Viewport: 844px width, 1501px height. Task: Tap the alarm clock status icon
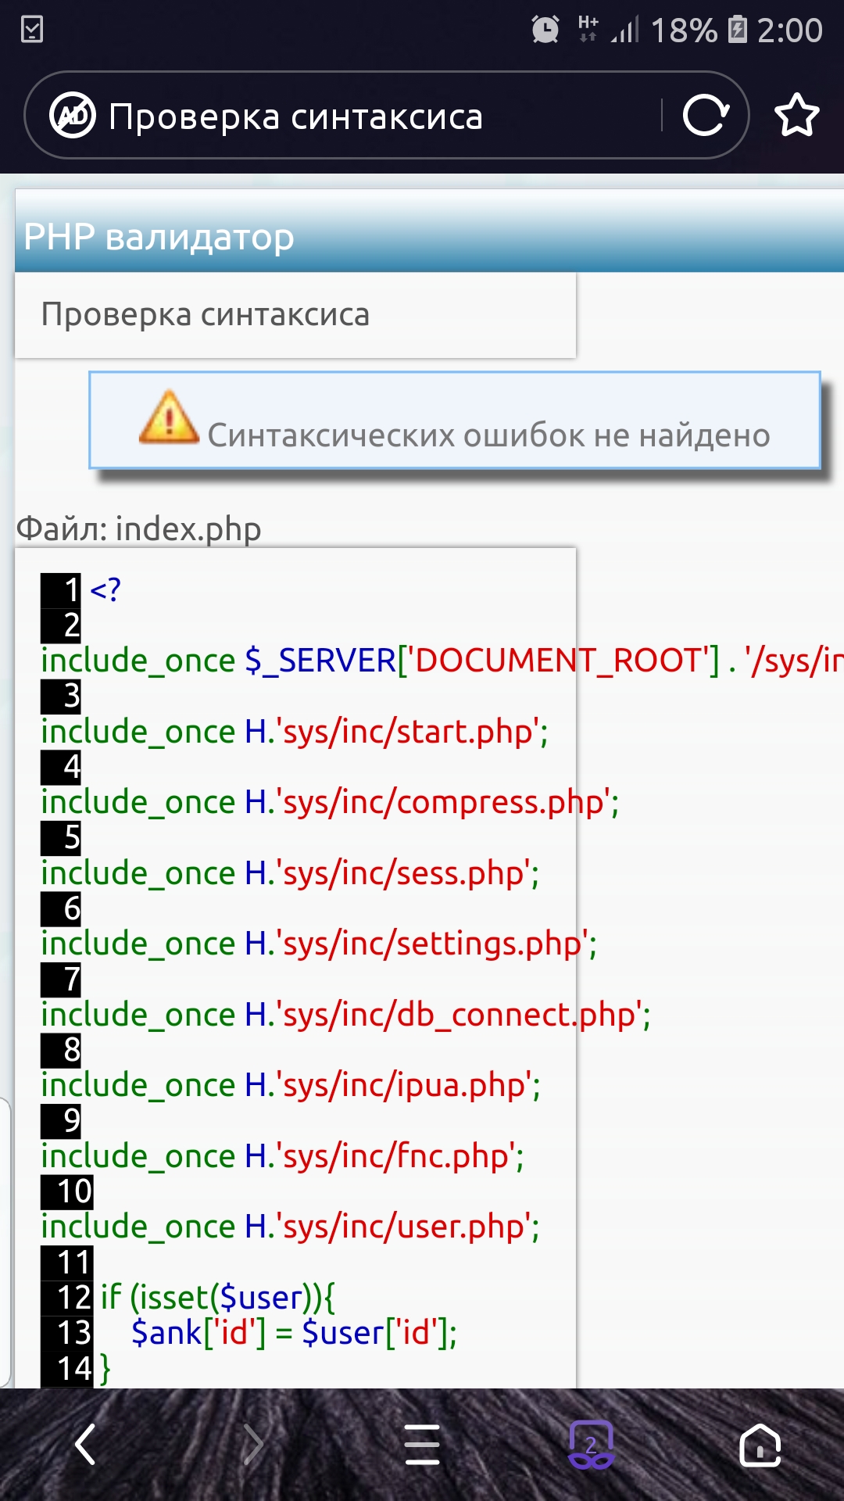tap(545, 30)
